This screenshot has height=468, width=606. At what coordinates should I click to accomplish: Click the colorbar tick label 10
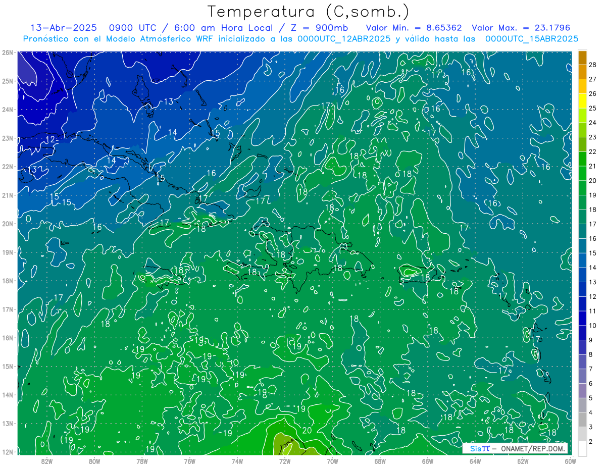point(592,326)
